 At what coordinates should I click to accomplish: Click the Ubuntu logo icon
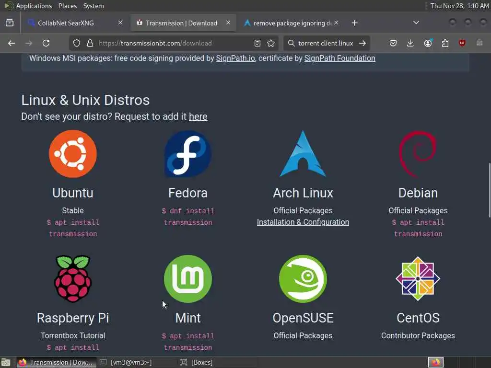point(73,154)
